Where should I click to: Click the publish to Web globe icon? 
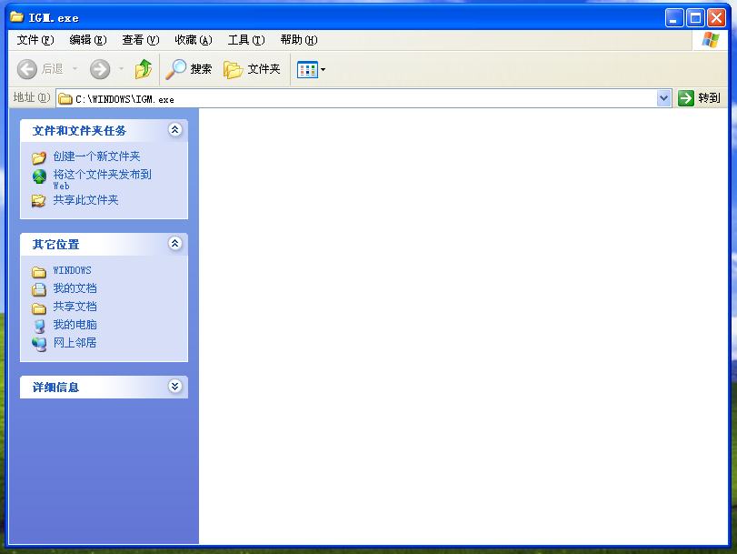[x=39, y=176]
